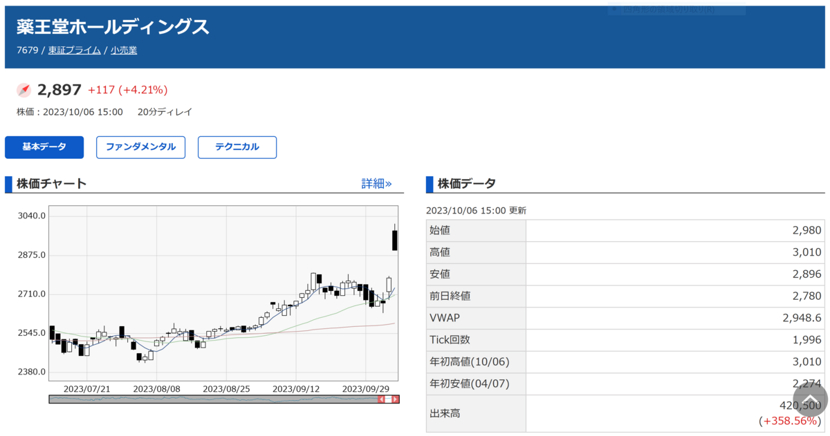Click the compass icon beside price 2,897
The image size is (830, 436).
[x=24, y=90]
